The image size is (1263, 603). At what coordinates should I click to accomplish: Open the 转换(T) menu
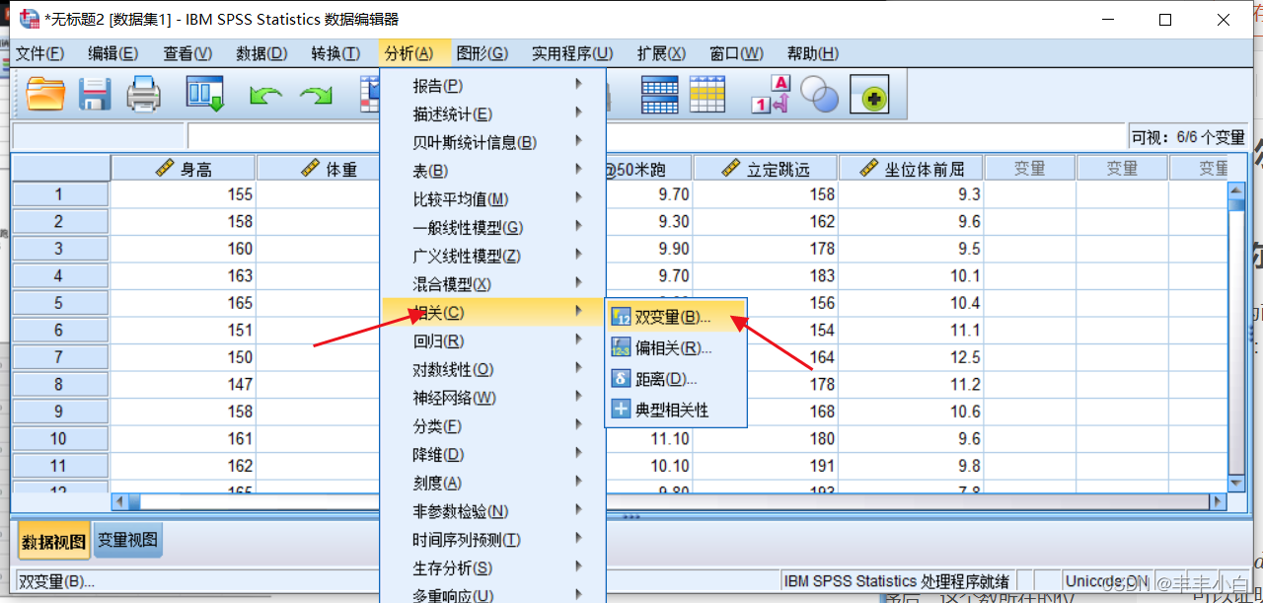click(x=335, y=53)
